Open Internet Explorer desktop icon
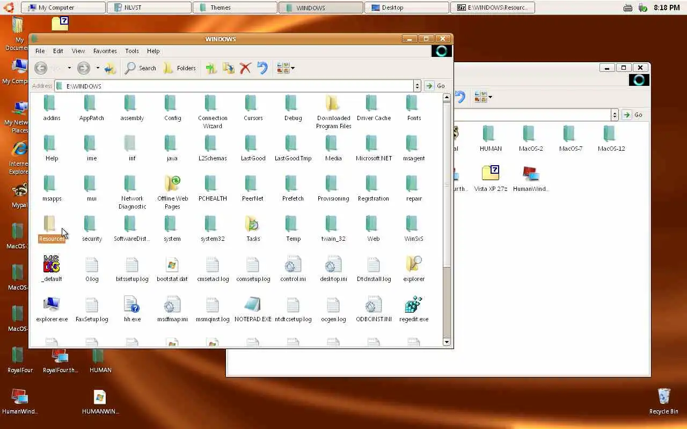The height and width of the screenshot is (429, 687). (x=19, y=158)
